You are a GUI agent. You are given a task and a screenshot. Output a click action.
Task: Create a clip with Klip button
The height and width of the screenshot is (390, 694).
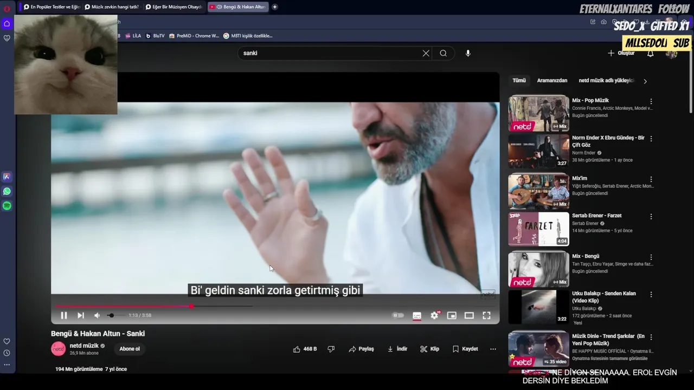(429, 349)
